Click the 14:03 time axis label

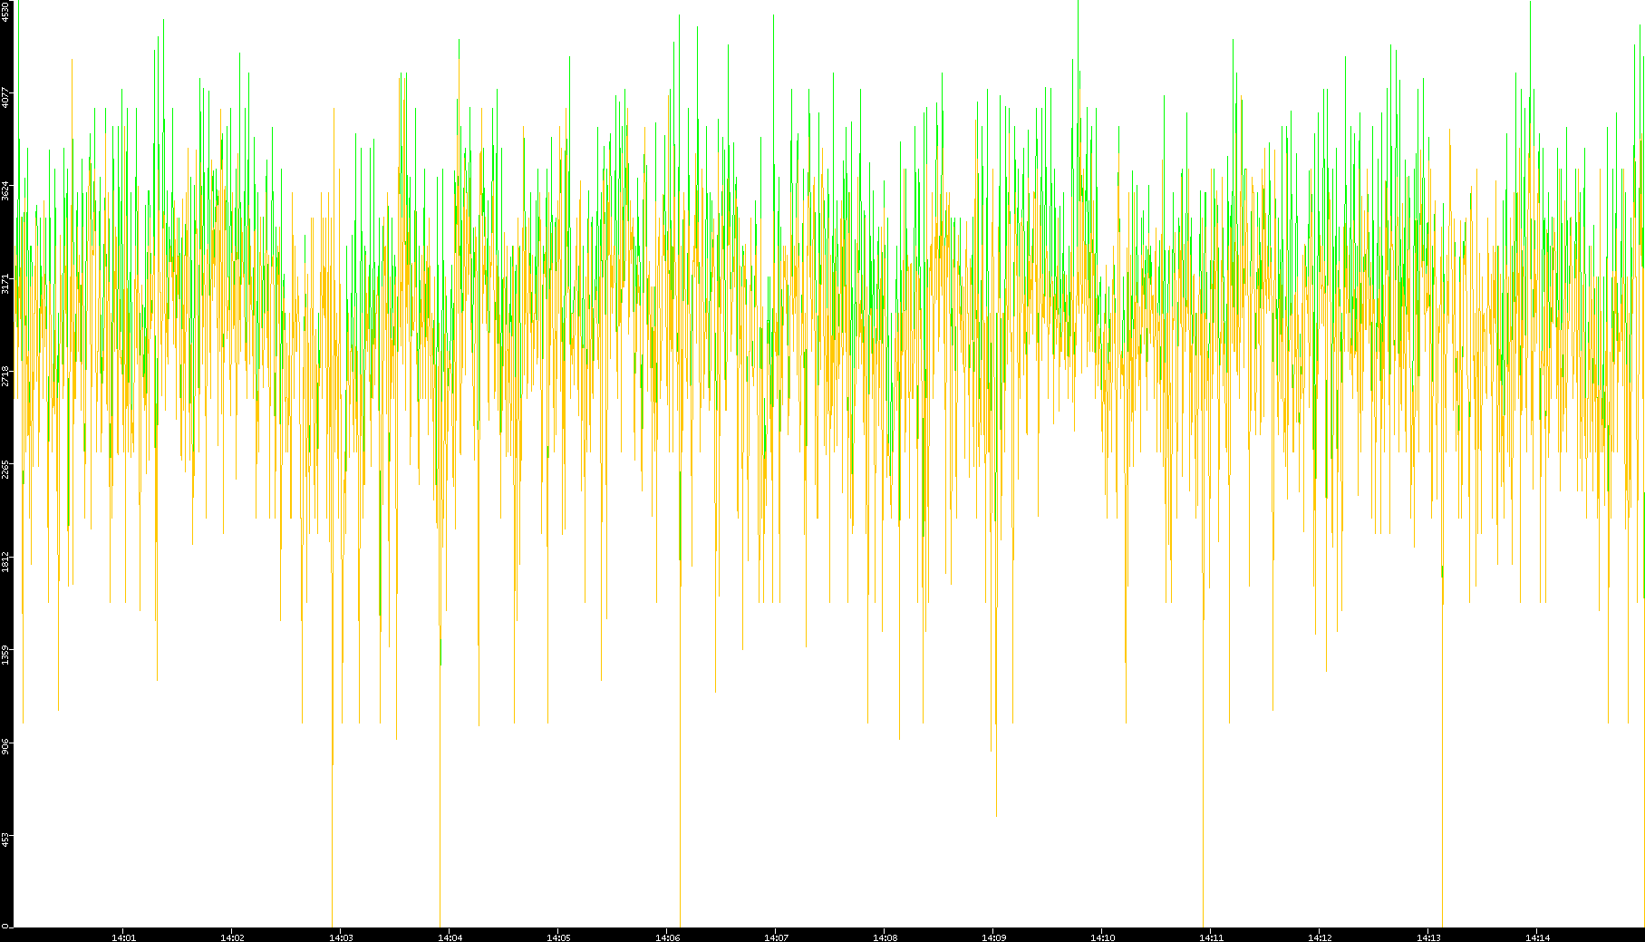tap(342, 937)
